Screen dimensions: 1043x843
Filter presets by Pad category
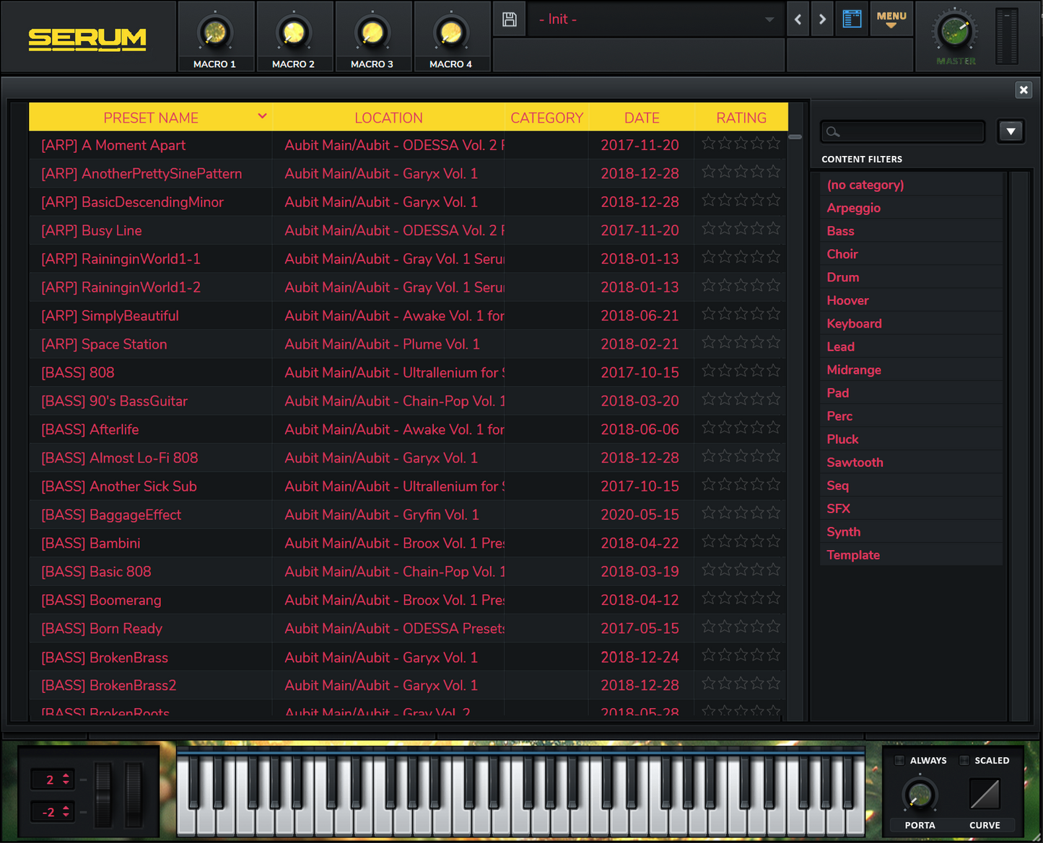(x=911, y=393)
